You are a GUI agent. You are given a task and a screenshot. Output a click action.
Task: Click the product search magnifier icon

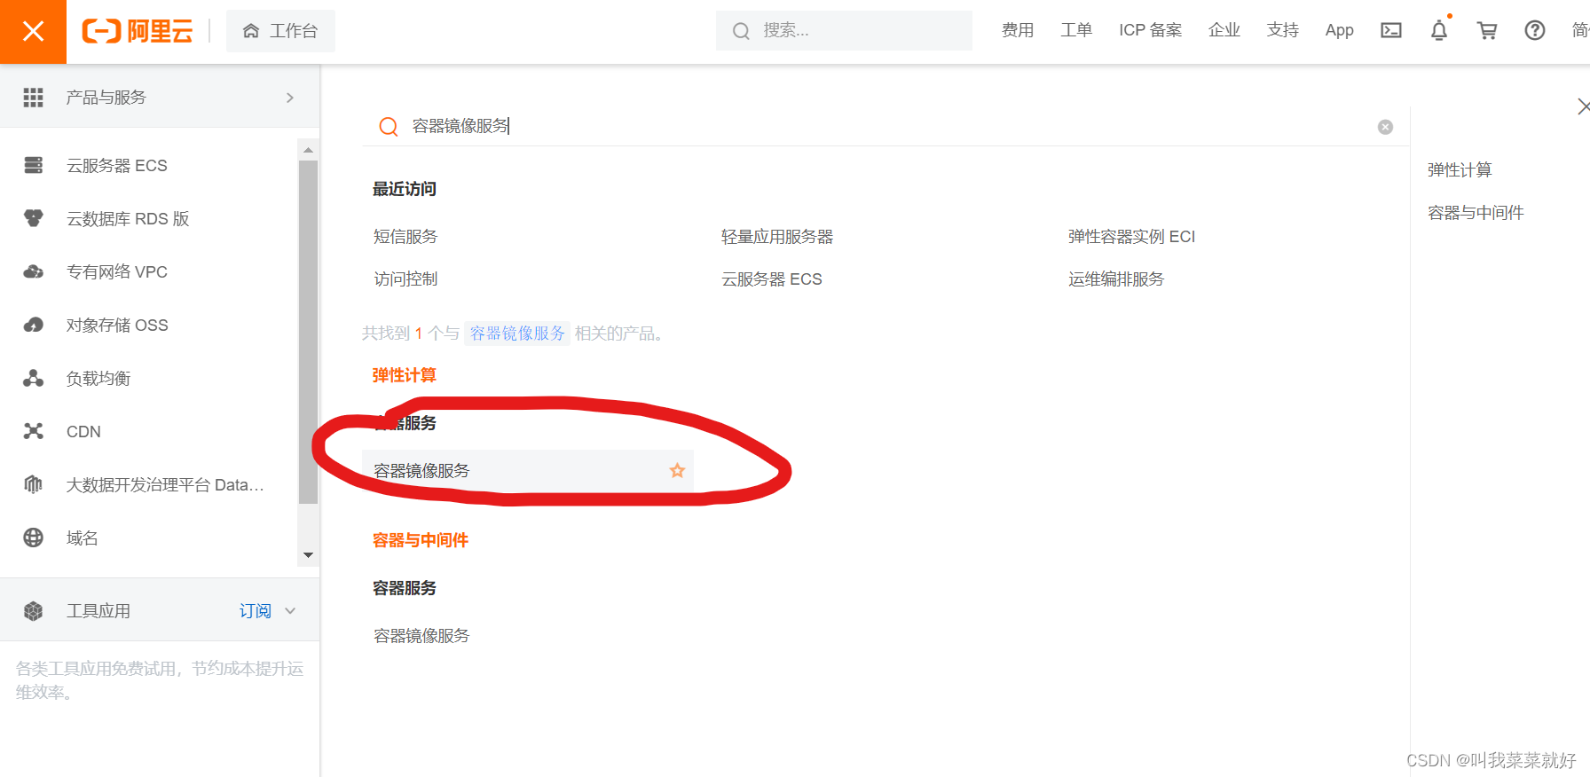(388, 126)
